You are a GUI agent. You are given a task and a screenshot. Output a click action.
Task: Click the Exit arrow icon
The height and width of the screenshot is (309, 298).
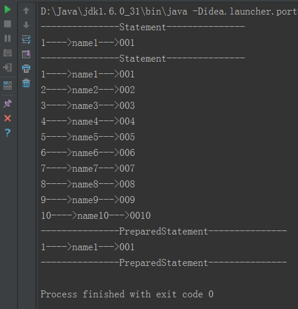coord(8,68)
